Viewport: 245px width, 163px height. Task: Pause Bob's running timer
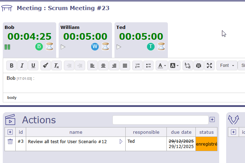coord(7,47)
